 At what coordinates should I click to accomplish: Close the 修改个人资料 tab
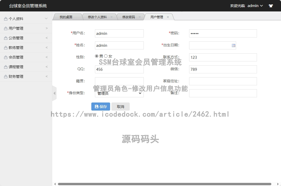[111, 17]
